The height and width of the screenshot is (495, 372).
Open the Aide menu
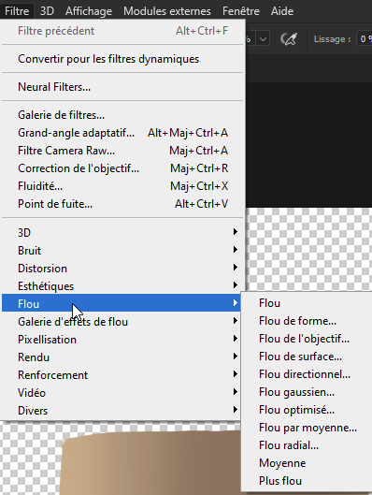point(282,11)
